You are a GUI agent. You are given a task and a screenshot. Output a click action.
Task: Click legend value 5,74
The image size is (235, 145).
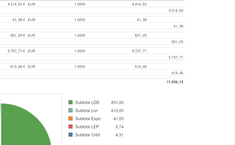[x=120, y=127]
